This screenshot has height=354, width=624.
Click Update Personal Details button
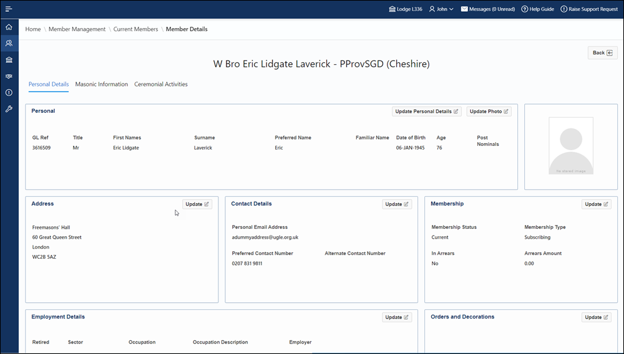pyautogui.click(x=427, y=112)
